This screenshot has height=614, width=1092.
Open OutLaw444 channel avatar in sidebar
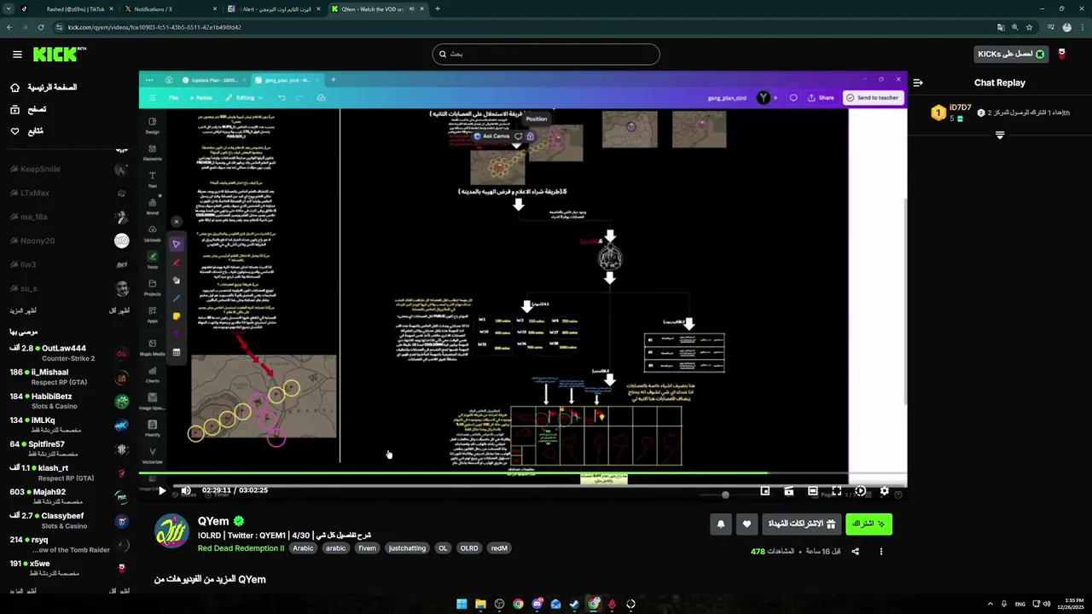coord(122,353)
